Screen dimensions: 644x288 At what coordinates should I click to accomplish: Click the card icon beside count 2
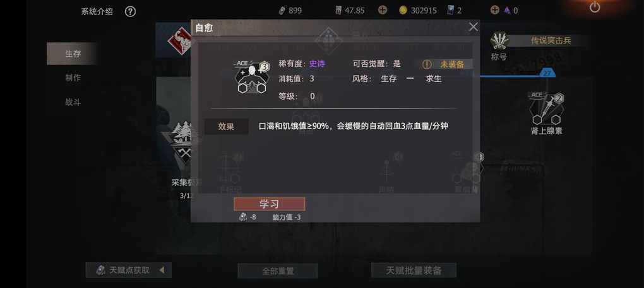point(451,10)
